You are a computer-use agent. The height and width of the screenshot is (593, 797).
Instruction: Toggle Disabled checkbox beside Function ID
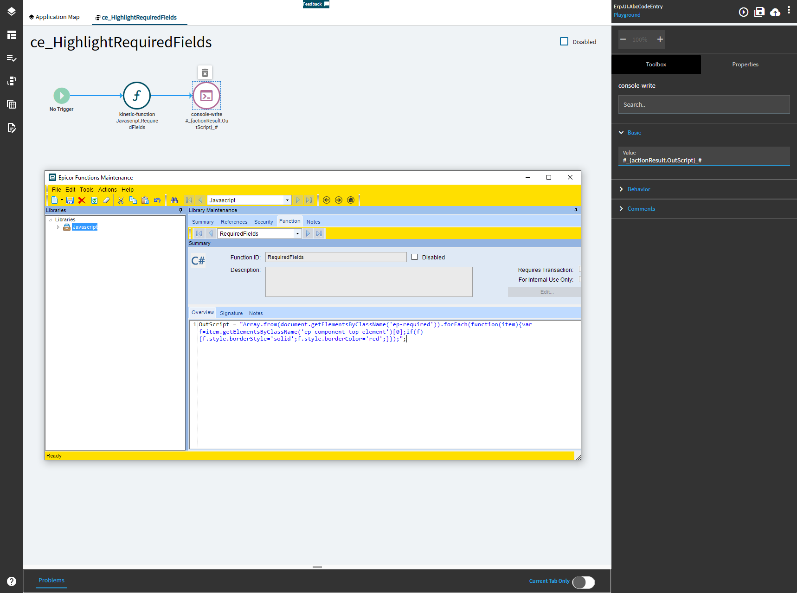tap(415, 257)
